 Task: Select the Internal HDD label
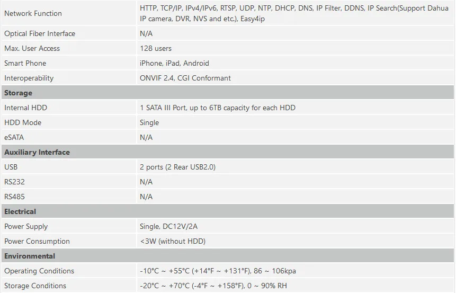coord(25,108)
